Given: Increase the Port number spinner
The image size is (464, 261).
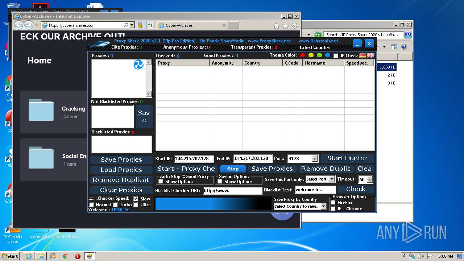Looking at the screenshot, I should point(315,157).
